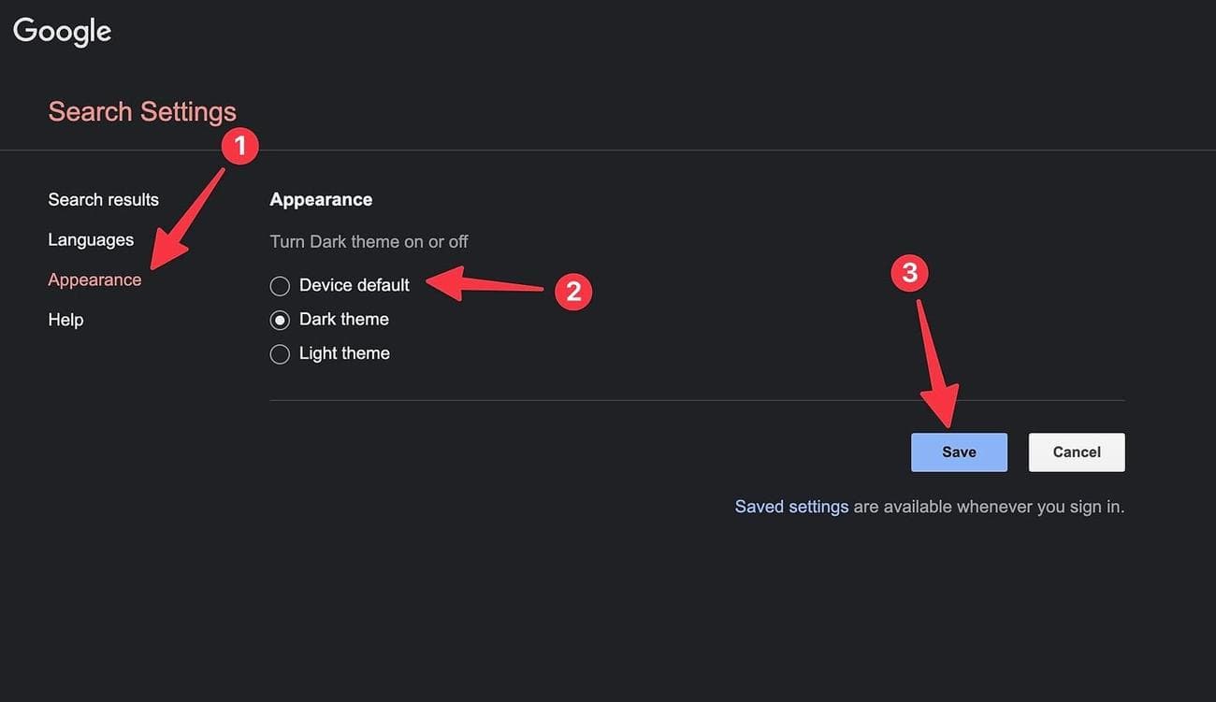Select the Device default radio circle
Image resolution: width=1216 pixels, height=702 pixels.
tap(280, 286)
